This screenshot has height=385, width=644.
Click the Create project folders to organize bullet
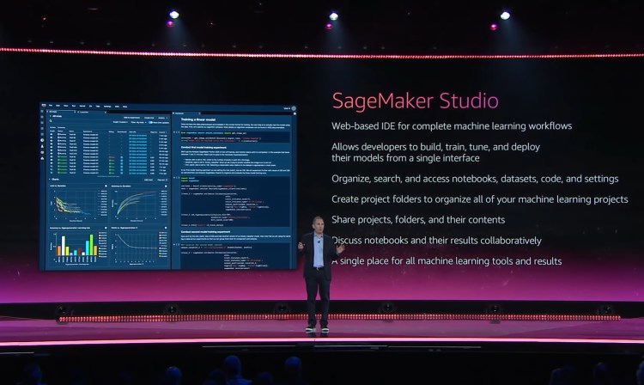pos(480,199)
